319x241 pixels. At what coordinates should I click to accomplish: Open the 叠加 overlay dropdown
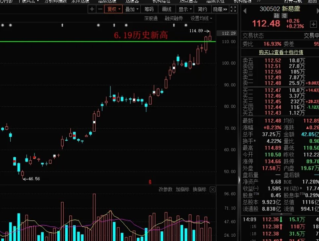click(132, 9)
